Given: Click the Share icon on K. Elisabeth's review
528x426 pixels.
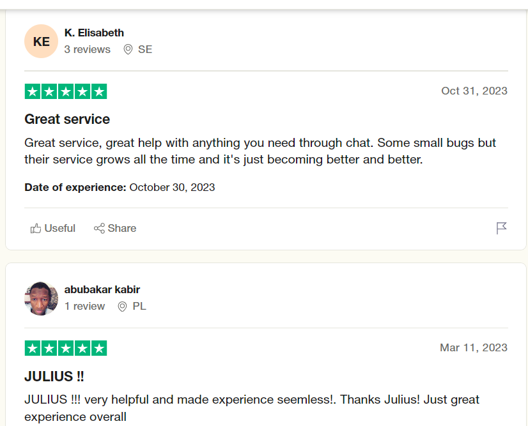Looking at the screenshot, I should (99, 229).
